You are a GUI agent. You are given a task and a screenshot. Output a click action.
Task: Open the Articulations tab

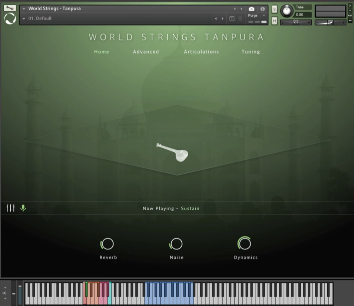[201, 52]
